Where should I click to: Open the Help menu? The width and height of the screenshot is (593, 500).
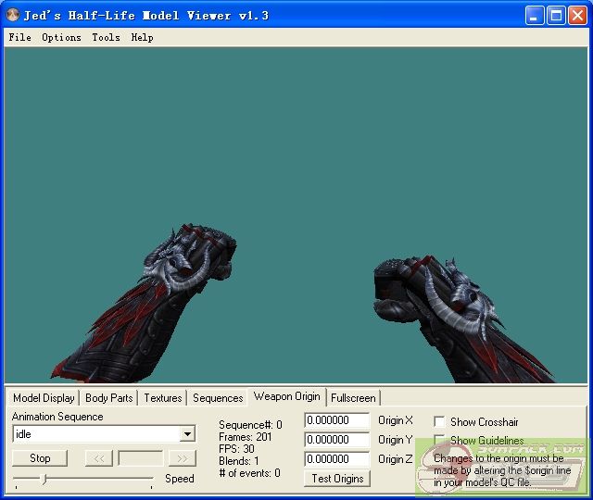[142, 38]
